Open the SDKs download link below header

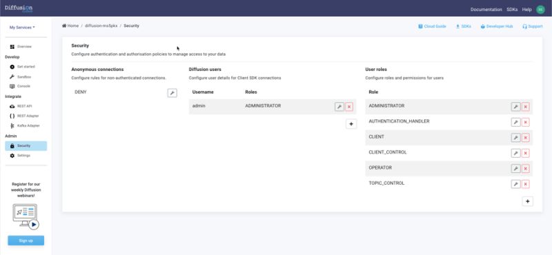click(464, 26)
